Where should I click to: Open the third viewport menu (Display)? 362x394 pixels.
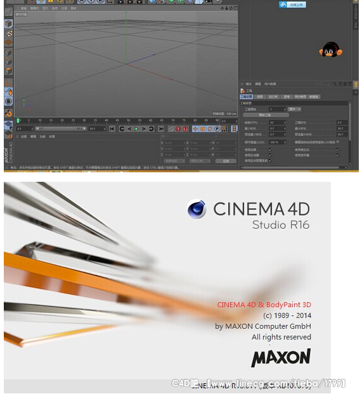click(x=45, y=8)
